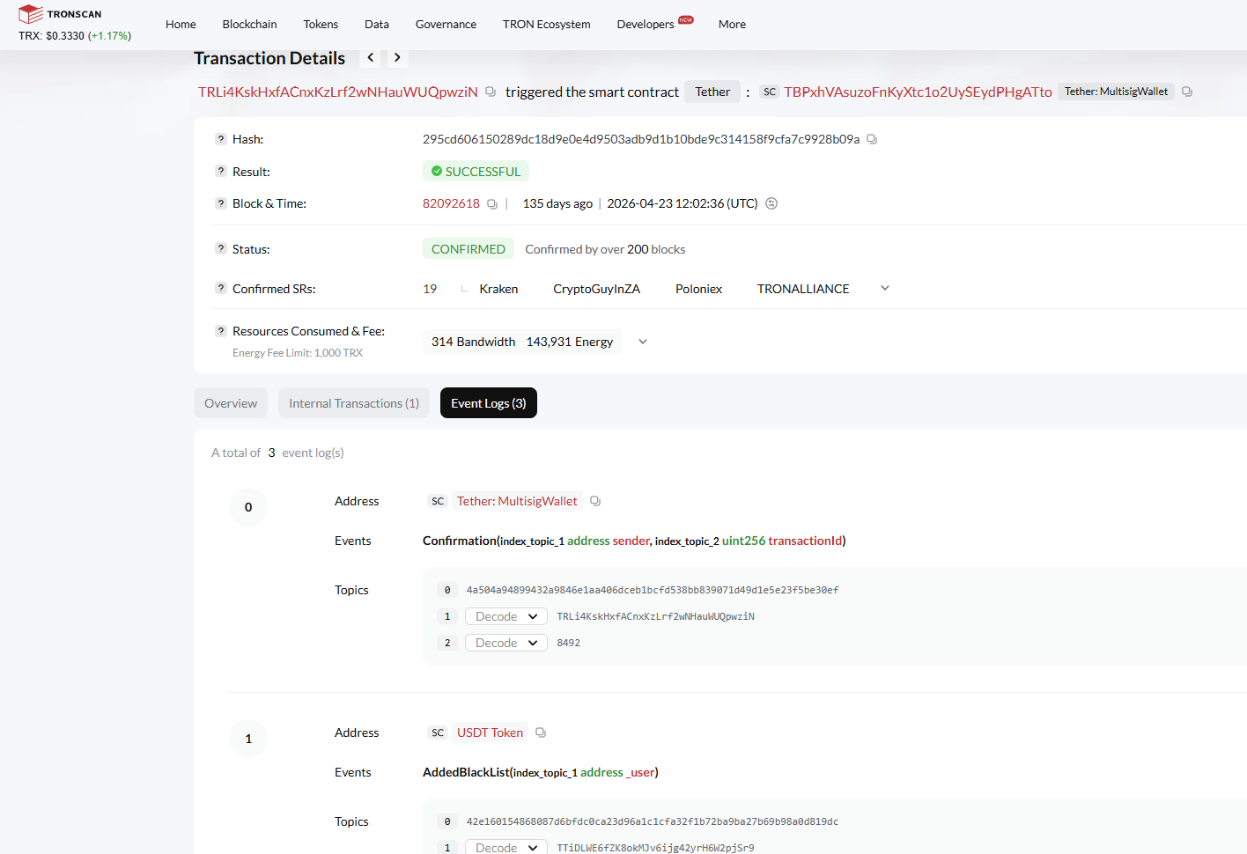Open USDT Token link in log 1

coord(490,733)
